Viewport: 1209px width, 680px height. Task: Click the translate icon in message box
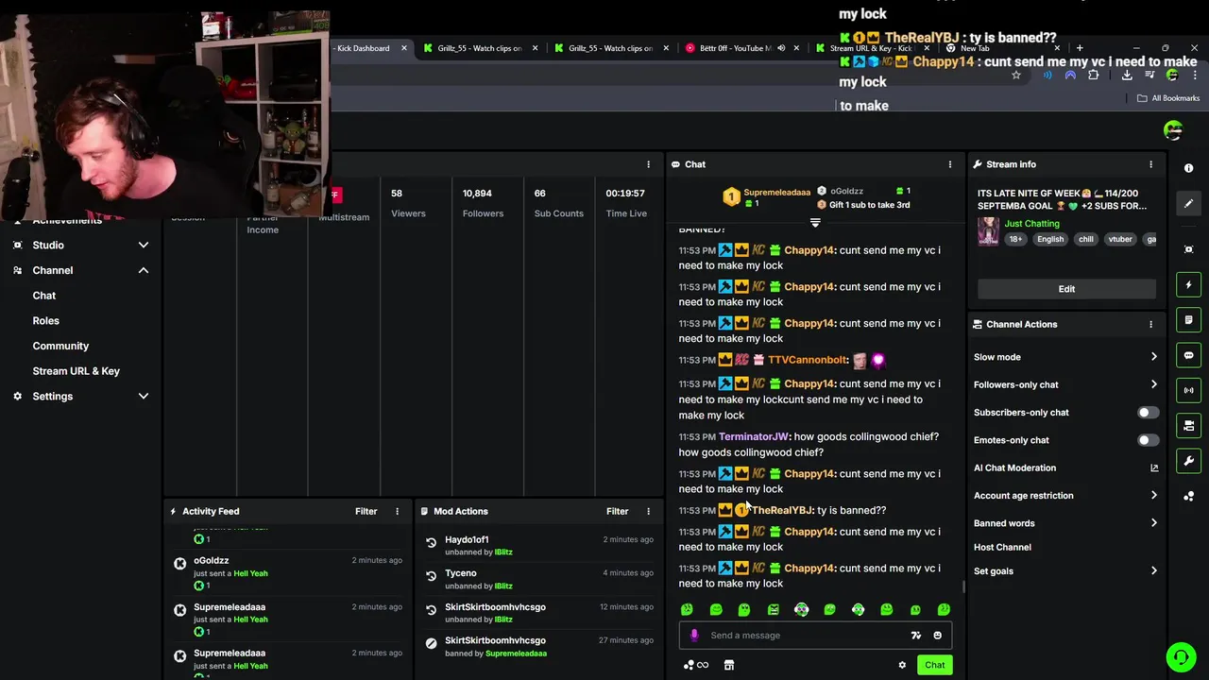[915, 636]
